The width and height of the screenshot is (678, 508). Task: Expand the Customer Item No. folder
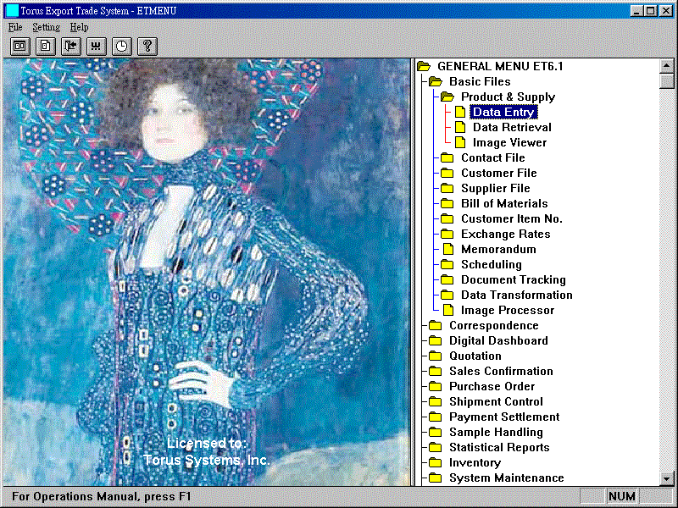pos(447,219)
